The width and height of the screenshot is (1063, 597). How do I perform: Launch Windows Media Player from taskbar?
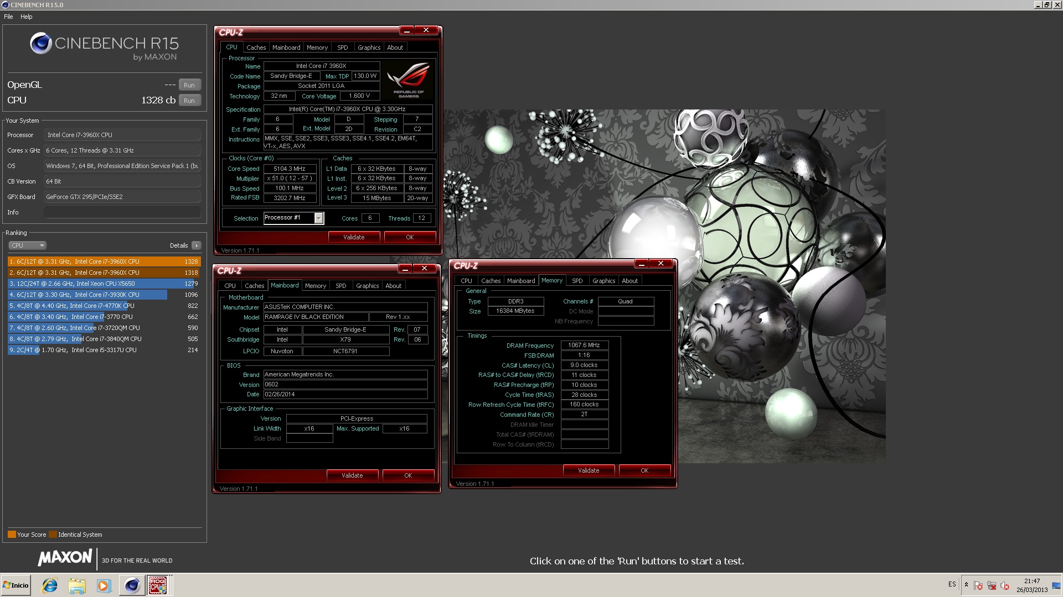tap(104, 585)
